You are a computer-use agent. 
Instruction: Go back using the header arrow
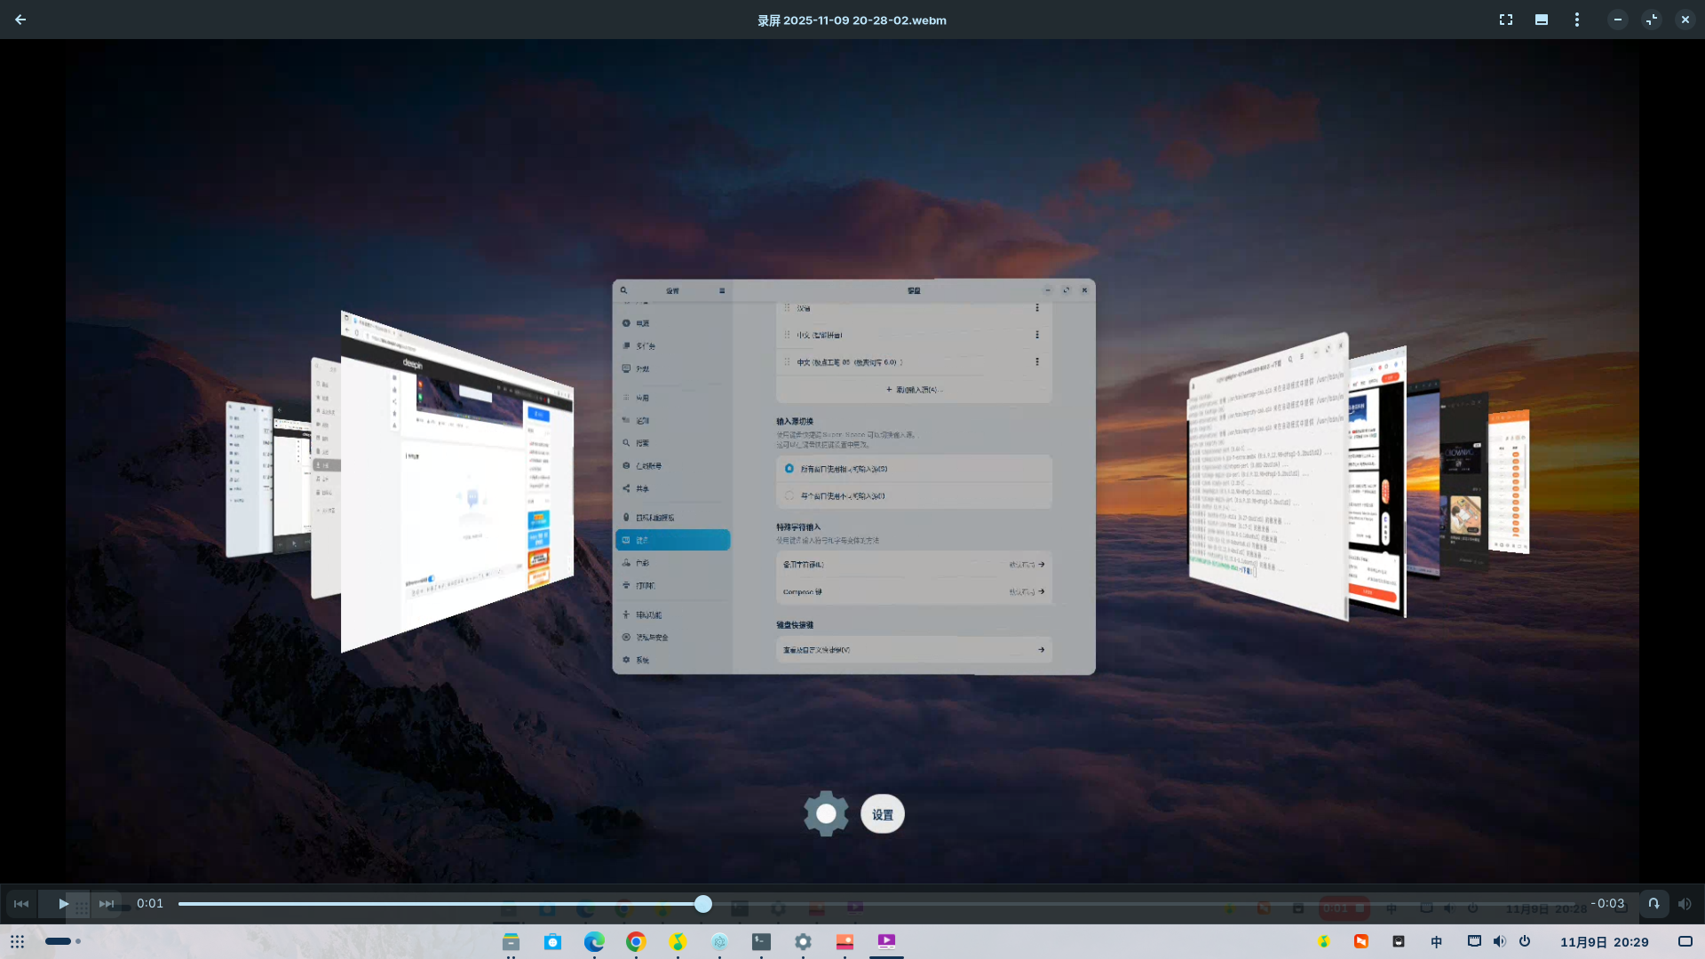20,20
